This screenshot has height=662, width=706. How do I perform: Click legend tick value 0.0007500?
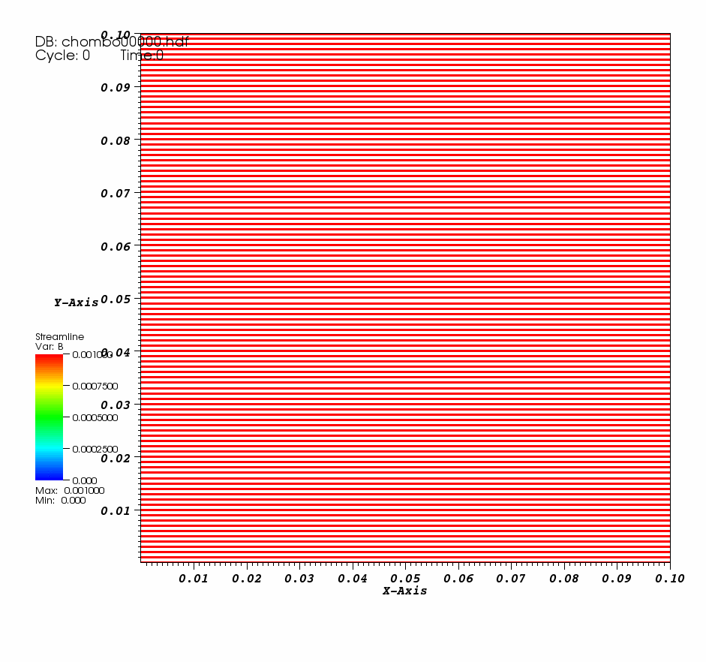click(95, 387)
